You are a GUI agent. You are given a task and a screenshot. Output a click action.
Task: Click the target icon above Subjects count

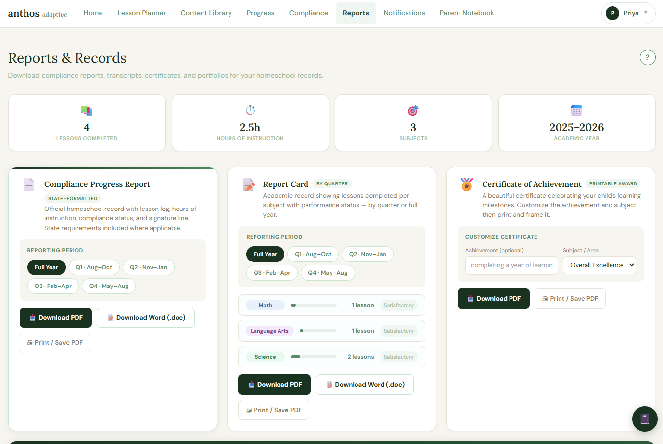(413, 110)
